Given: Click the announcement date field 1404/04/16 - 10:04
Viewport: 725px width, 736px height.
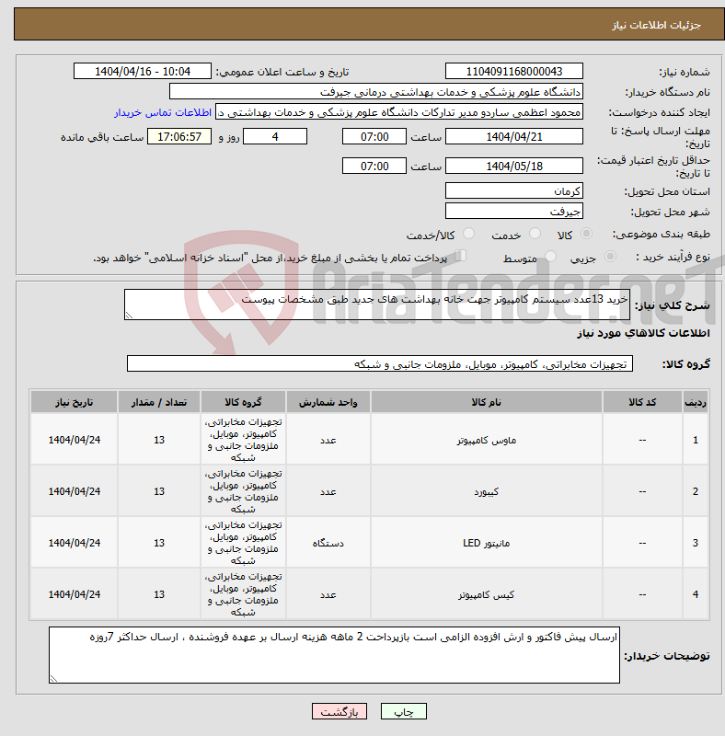Looking at the screenshot, I should point(143,72).
